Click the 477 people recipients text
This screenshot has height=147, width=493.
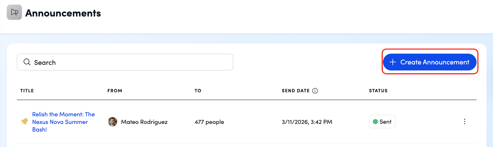pyautogui.click(x=209, y=122)
